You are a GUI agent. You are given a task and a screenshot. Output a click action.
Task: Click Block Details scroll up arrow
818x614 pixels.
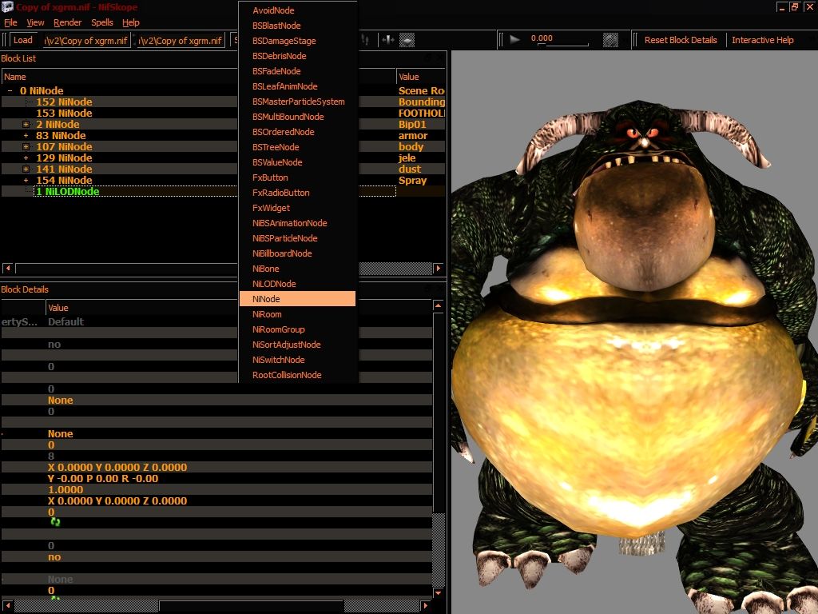439,305
